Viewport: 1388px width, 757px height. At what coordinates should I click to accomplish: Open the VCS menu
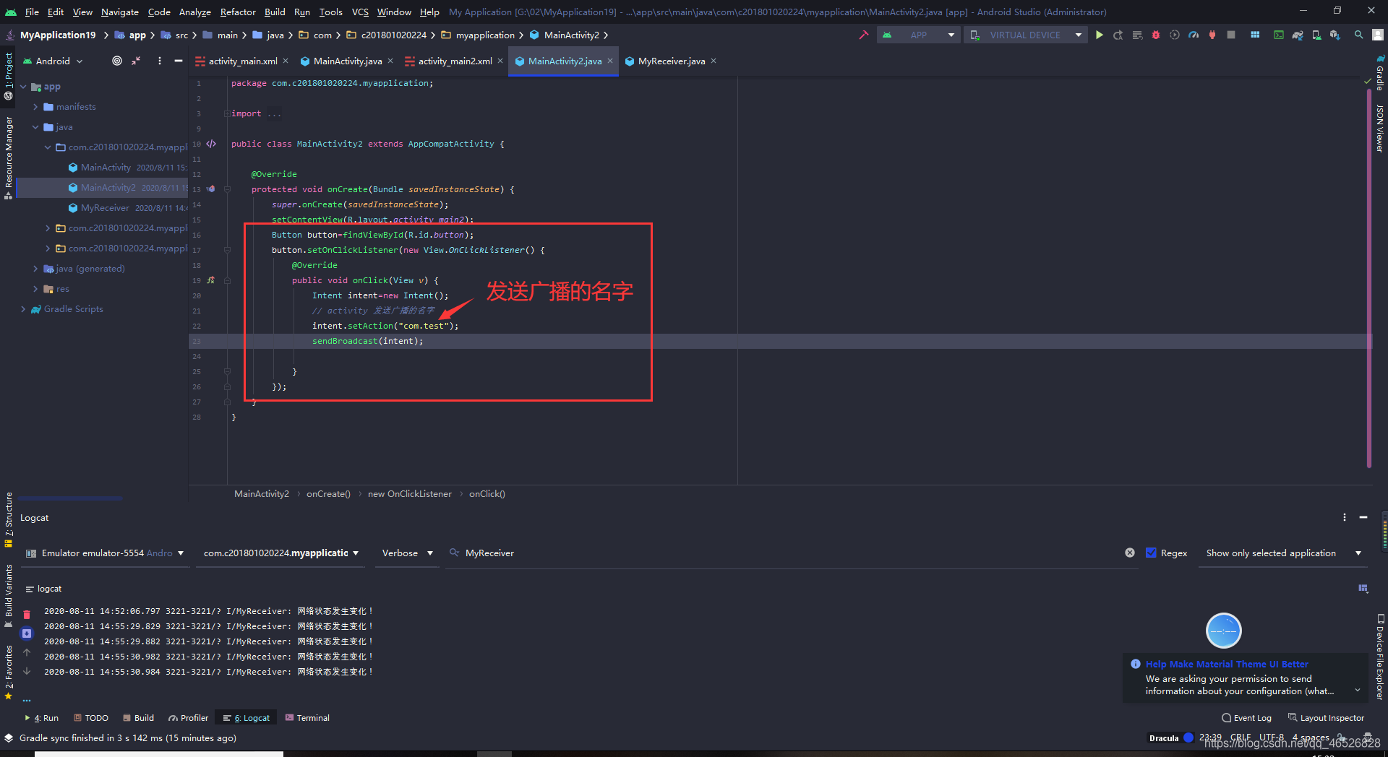(x=360, y=12)
